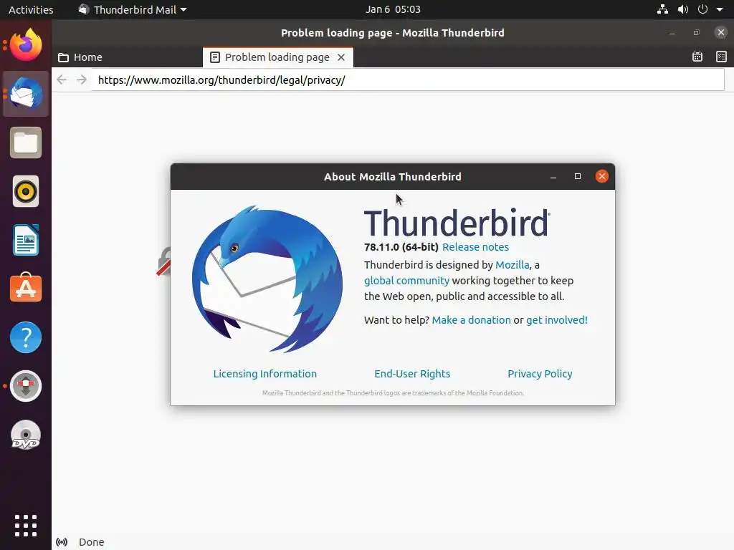Image resolution: width=734 pixels, height=550 pixels.
Task: Open the Thunderbird Mail app menu
Action: (x=133, y=9)
